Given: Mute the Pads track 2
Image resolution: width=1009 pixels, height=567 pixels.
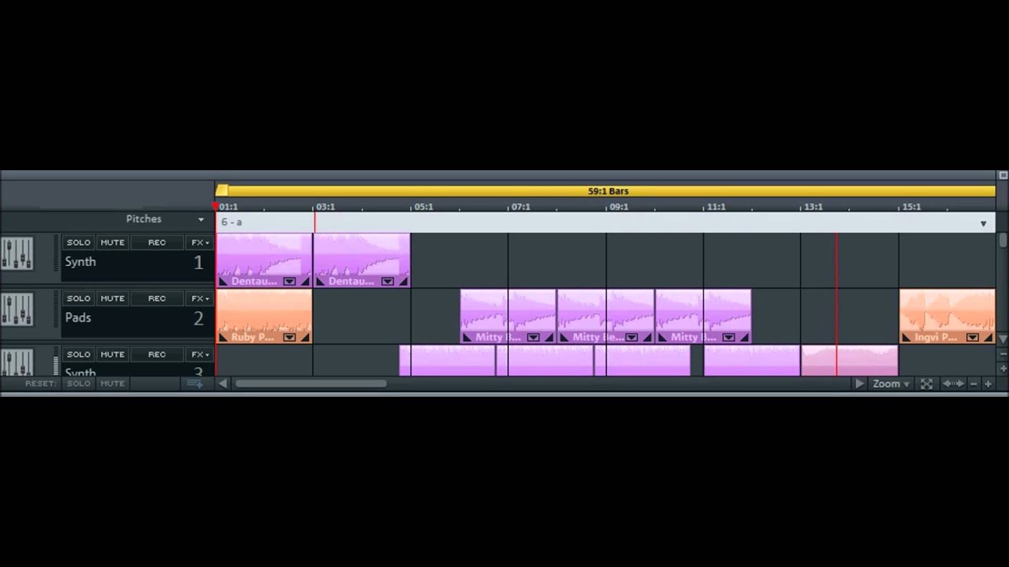Looking at the screenshot, I should 112,298.
